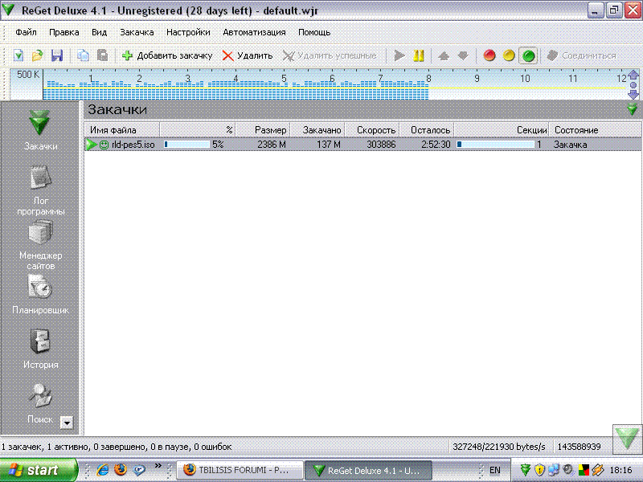The width and height of the screenshot is (643, 482).
Task: Click the large green arrow drop target
Action: pos(627,439)
